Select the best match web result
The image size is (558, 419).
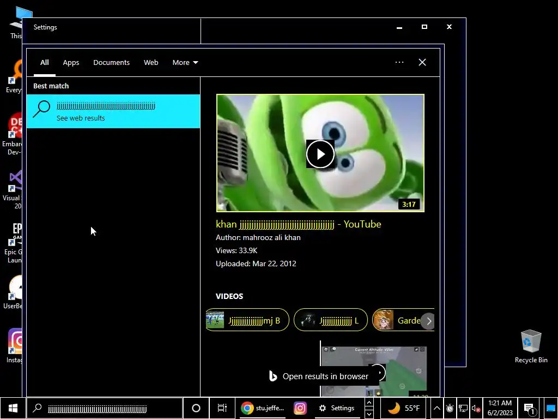(113, 111)
